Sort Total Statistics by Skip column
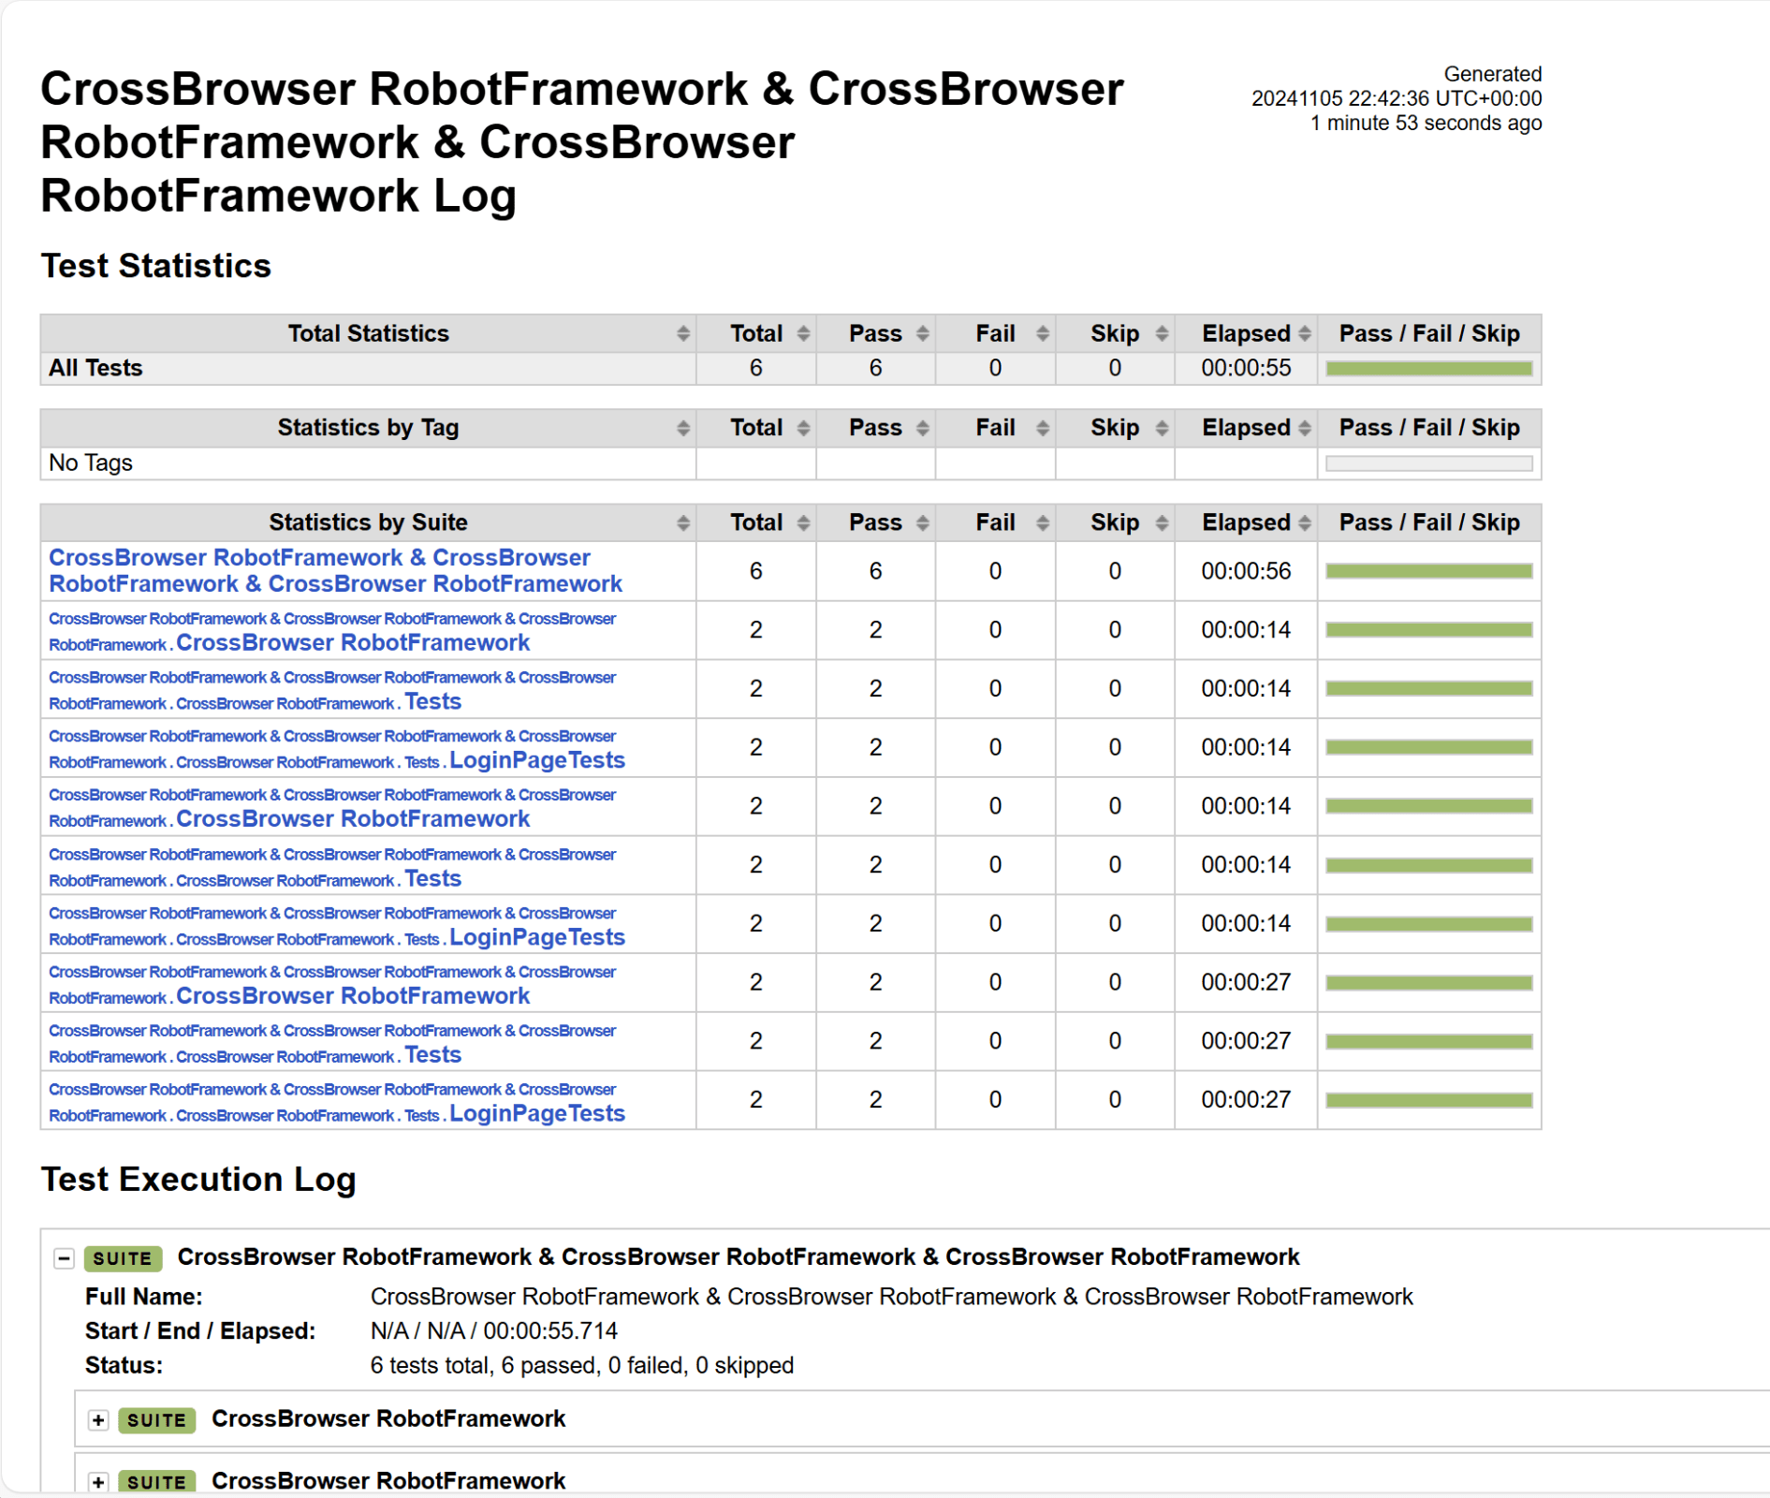This screenshot has width=1770, height=1498. pos(1162,333)
